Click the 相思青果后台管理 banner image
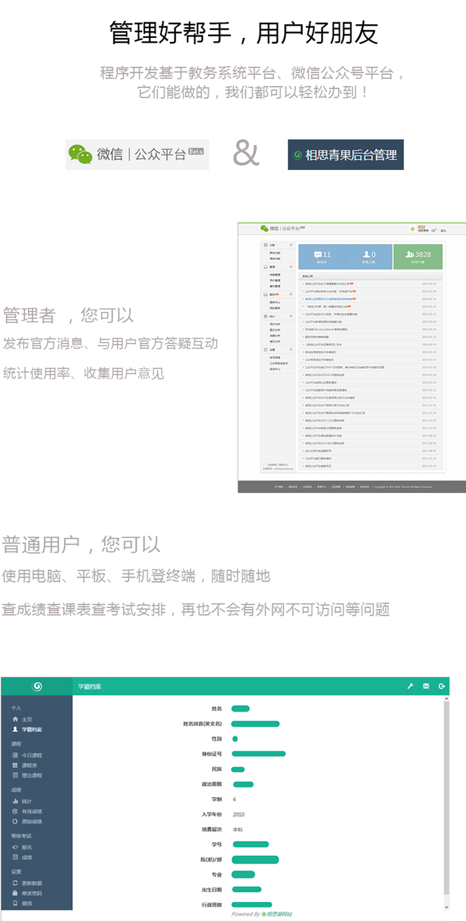Image resolution: width=466 pixels, height=921 pixels. (x=346, y=155)
